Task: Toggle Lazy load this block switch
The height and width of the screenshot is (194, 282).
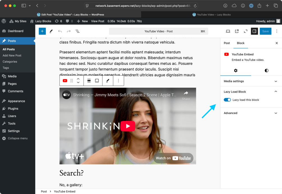Action: tap(227, 100)
